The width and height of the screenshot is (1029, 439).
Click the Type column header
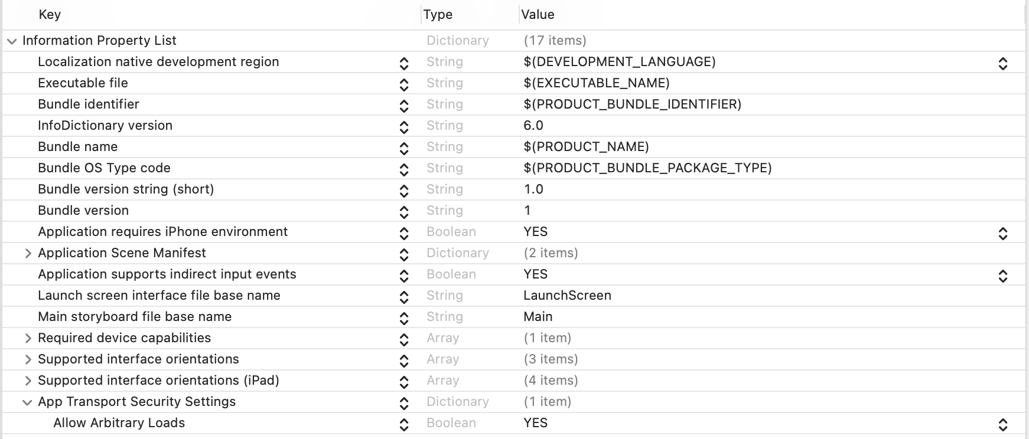coord(438,15)
